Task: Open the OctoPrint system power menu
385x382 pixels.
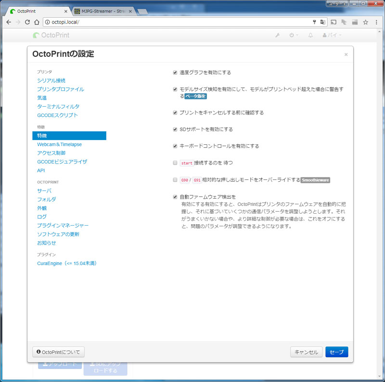Action: point(294,35)
